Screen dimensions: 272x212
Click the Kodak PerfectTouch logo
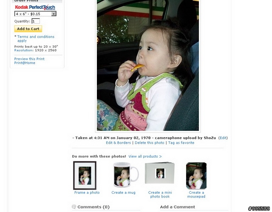pyautogui.click(x=35, y=7)
